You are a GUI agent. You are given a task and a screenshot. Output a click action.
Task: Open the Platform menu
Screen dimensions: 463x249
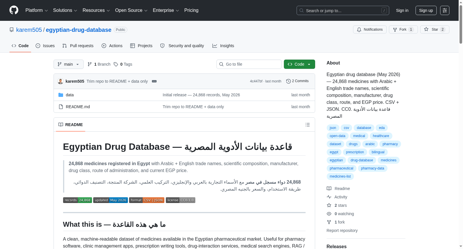(x=36, y=10)
